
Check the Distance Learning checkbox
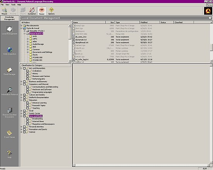27,103
